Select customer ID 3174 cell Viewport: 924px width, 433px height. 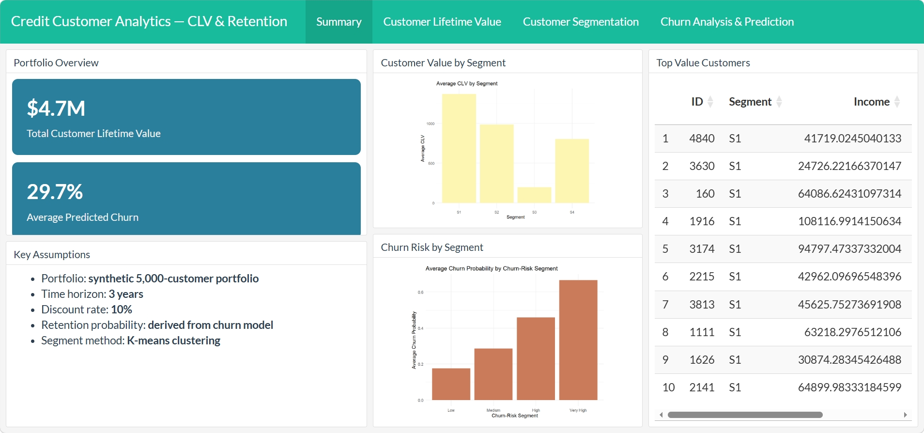pos(702,249)
